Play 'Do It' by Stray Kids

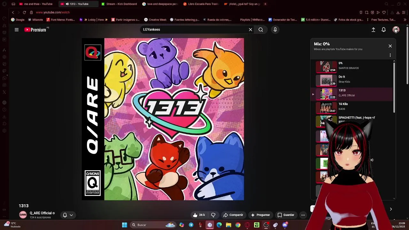(352, 80)
